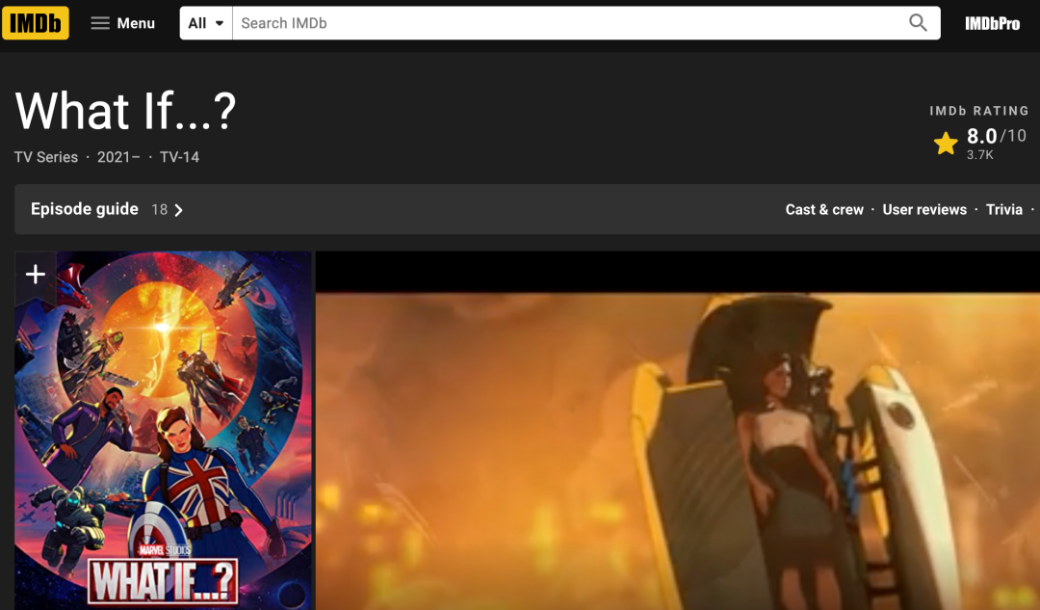Open the What If...? poster image
Image resolution: width=1040 pixels, height=610 pixels.
coord(163,430)
